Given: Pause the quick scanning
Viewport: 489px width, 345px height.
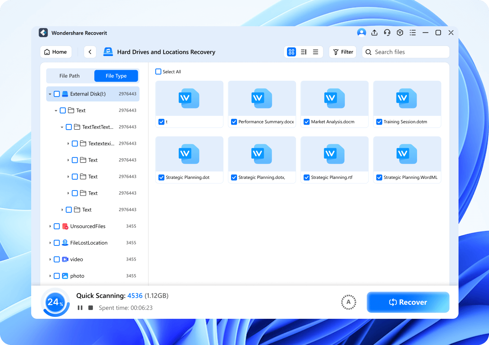Looking at the screenshot, I should [x=80, y=308].
